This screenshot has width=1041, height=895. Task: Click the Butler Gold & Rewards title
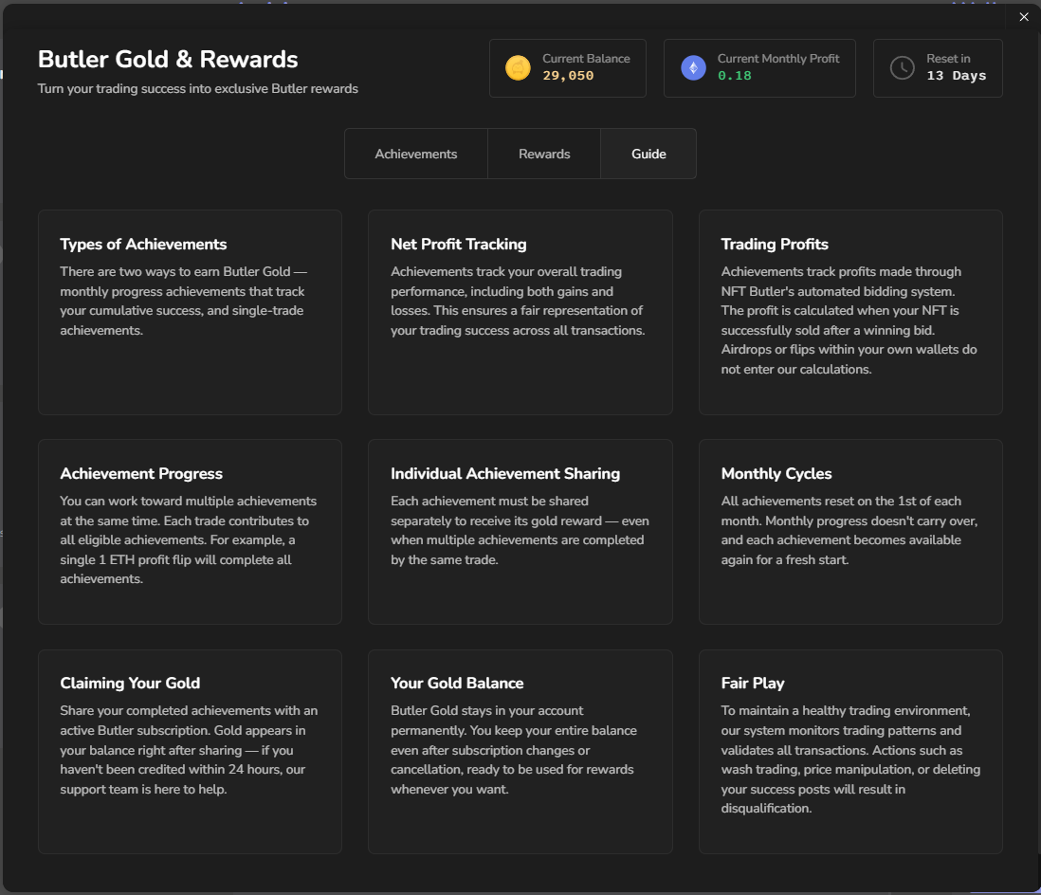point(168,60)
